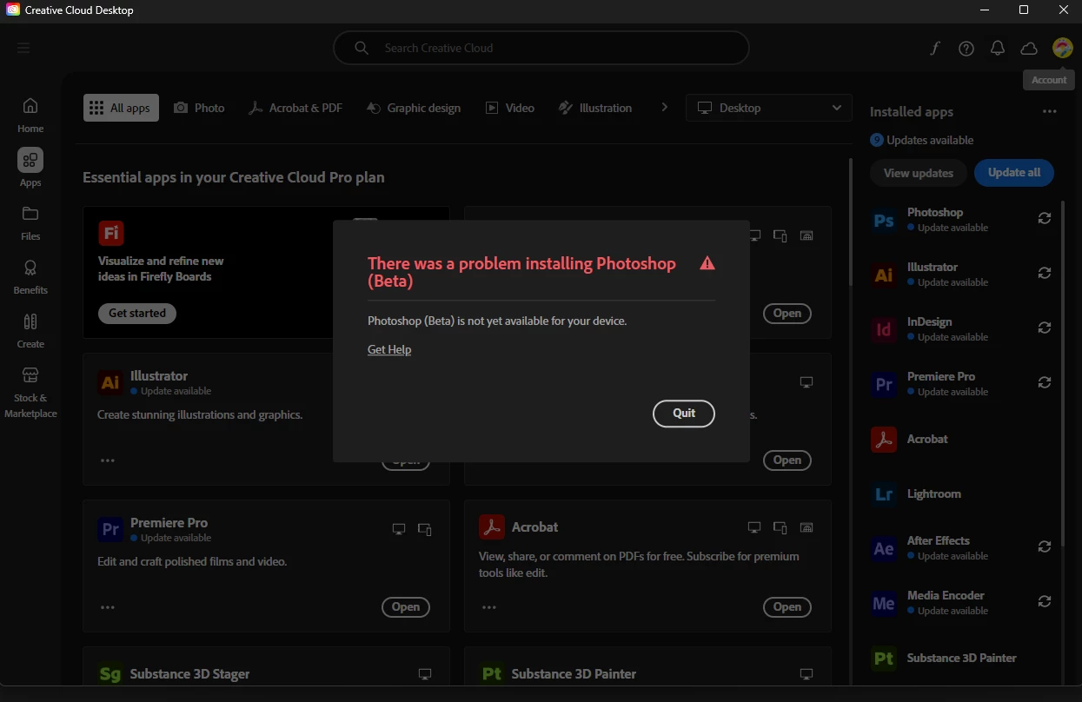Open the Help question mark icon
1082x702 pixels.
(966, 49)
